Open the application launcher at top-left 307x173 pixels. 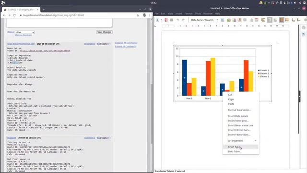click(x=3, y=2)
